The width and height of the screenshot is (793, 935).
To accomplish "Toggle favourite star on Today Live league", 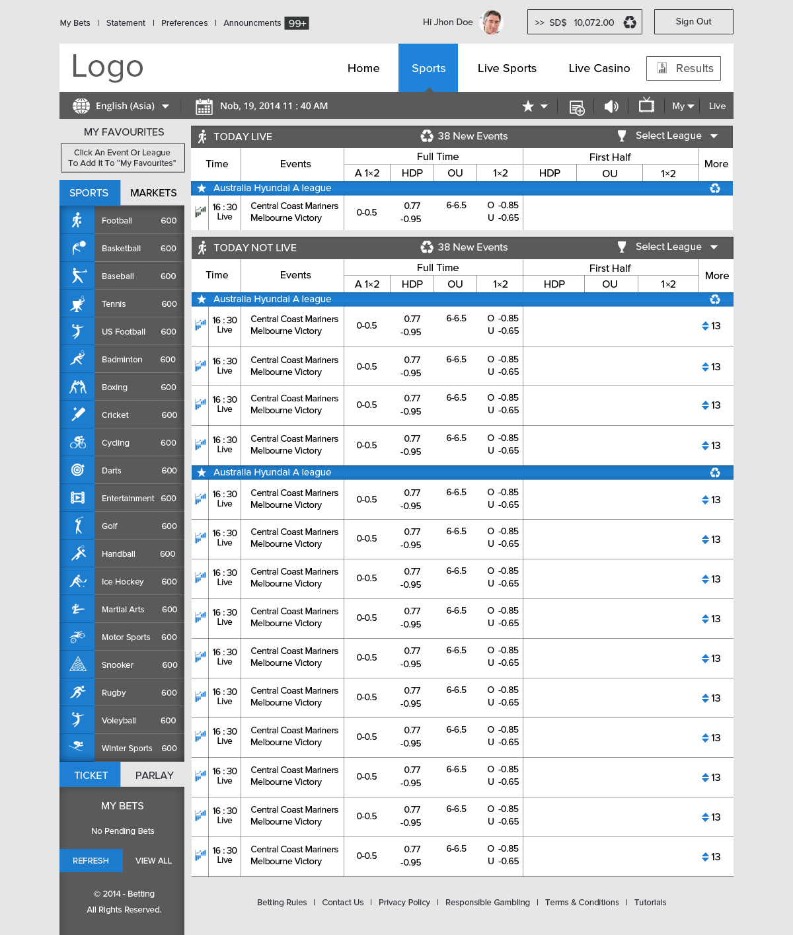I will click(202, 188).
